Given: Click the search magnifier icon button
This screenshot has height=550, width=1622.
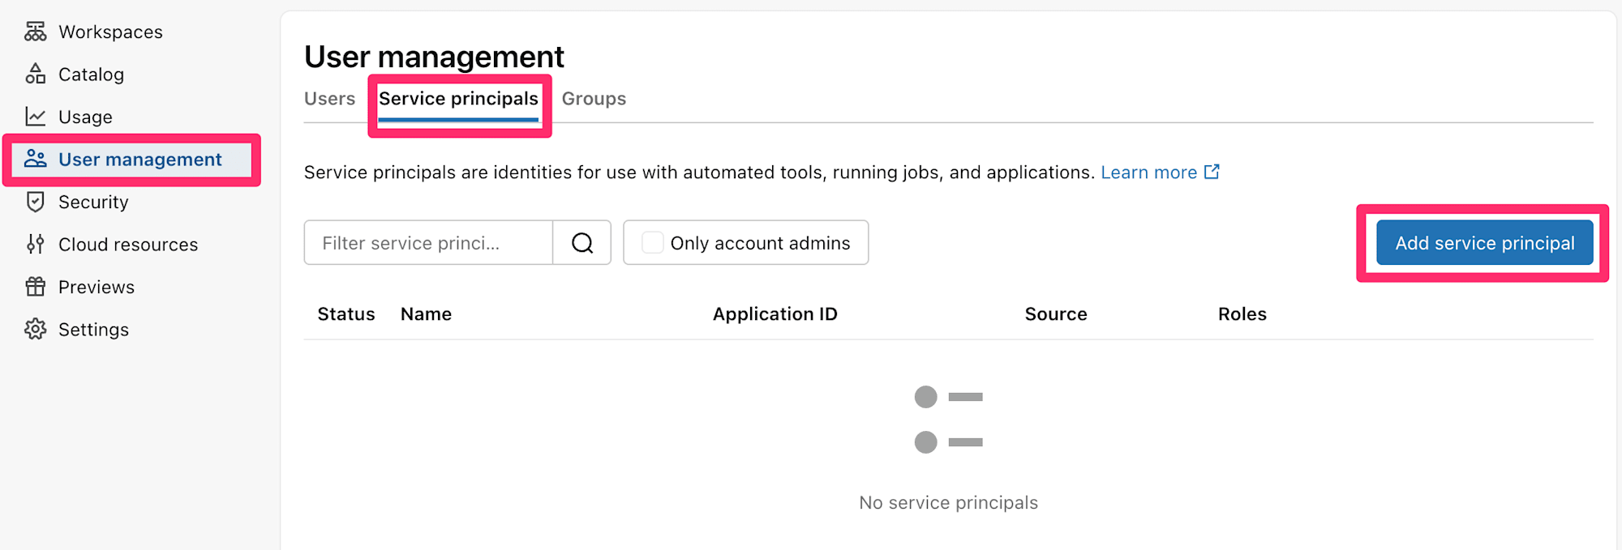Looking at the screenshot, I should tap(582, 243).
